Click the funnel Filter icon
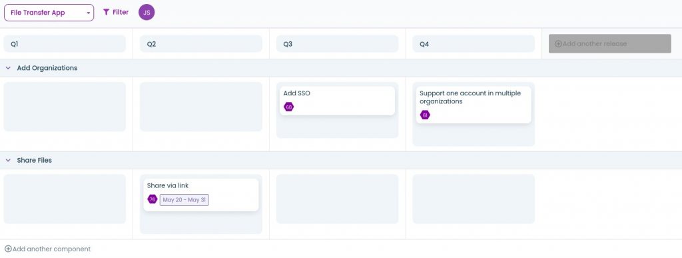The height and width of the screenshot is (258, 682). tap(106, 12)
